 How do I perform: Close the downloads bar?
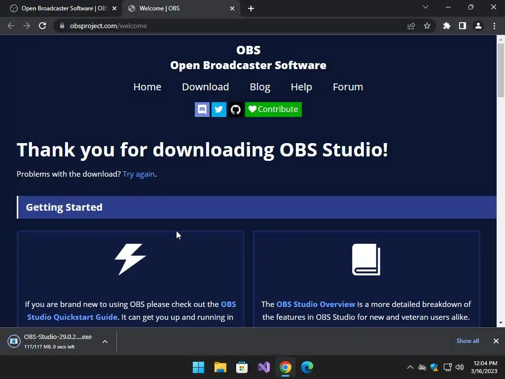pos(496,341)
